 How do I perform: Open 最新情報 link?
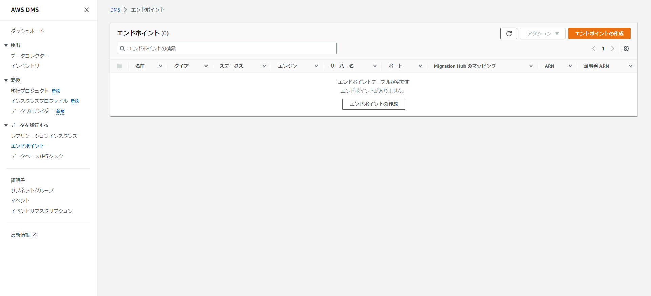tap(20, 235)
